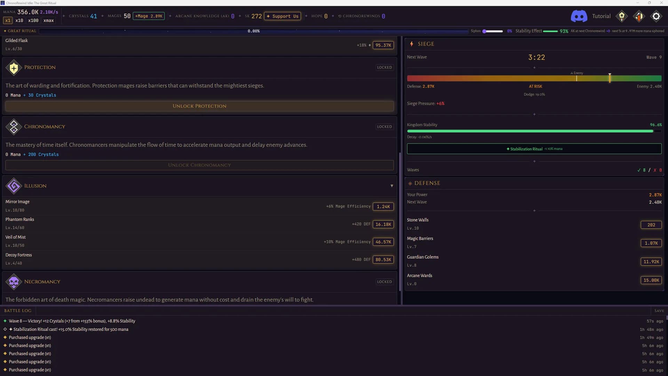Adjust the Siphon slider
The image size is (668, 376).
tap(493, 31)
